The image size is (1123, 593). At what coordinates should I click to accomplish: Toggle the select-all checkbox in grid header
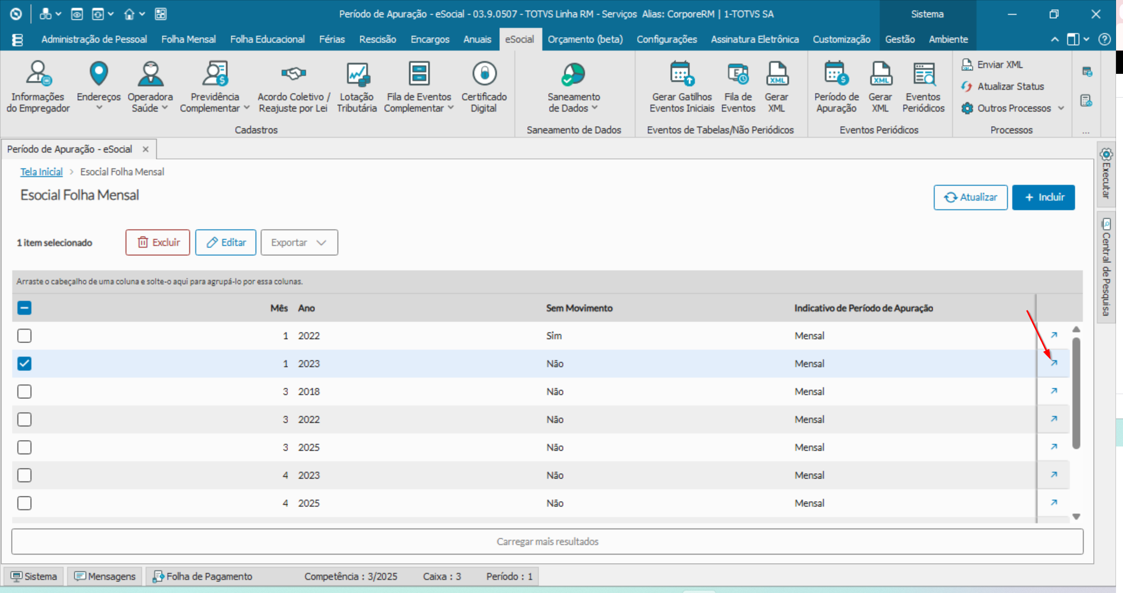pos(24,308)
